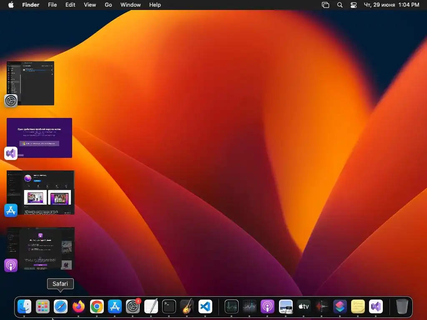
Task: Open Launchpad in the Dock
Action: pyautogui.click(x=43, y=307)
